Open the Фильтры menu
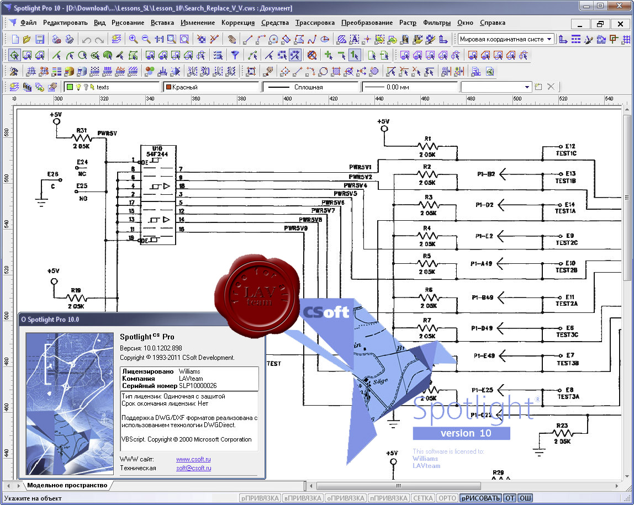Image resolution: width=634 pixels, height=505 pixels. tap(437, 23)
